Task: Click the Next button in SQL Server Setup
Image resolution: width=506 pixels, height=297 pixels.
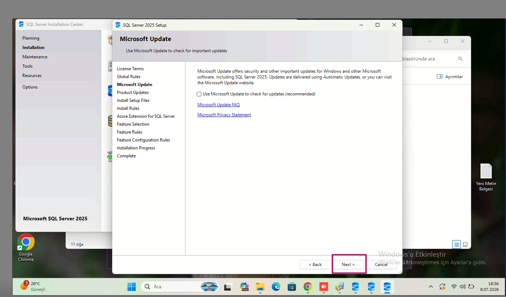Action: point(348,265)
